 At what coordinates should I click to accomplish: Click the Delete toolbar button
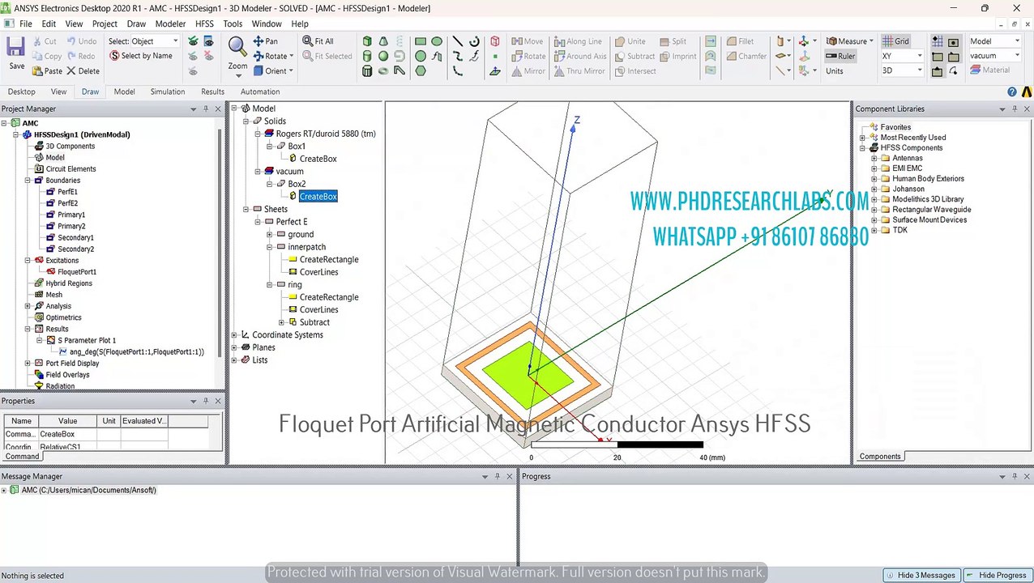click(83, 71)
